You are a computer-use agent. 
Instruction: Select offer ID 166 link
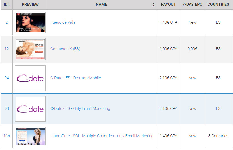coord(7,136)
